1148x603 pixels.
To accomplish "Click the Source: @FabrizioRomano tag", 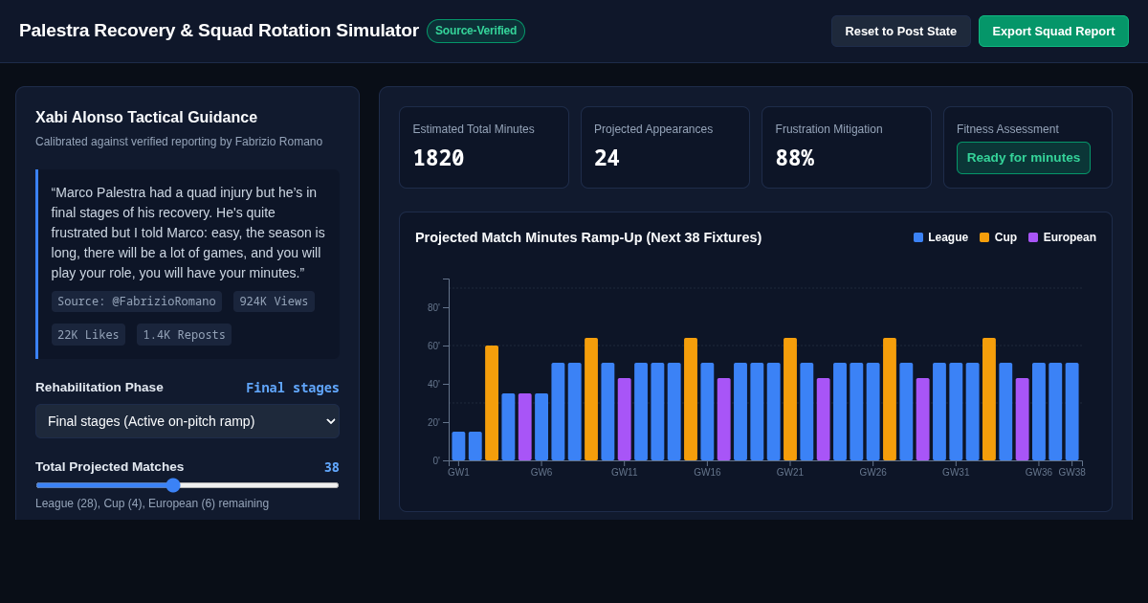I will point(137,301).
